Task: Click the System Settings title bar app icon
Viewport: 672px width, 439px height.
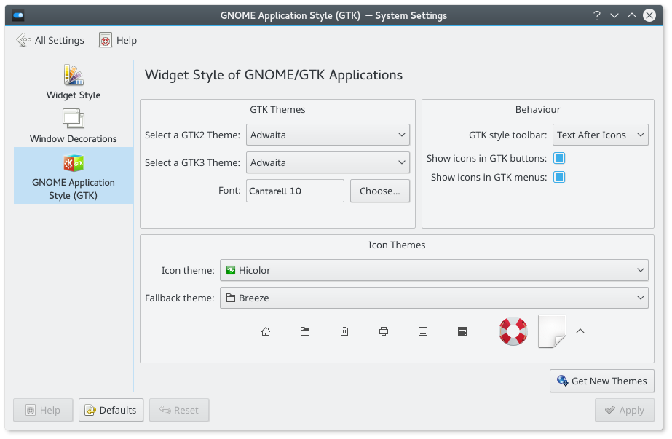Action: [x=18, y=16]
